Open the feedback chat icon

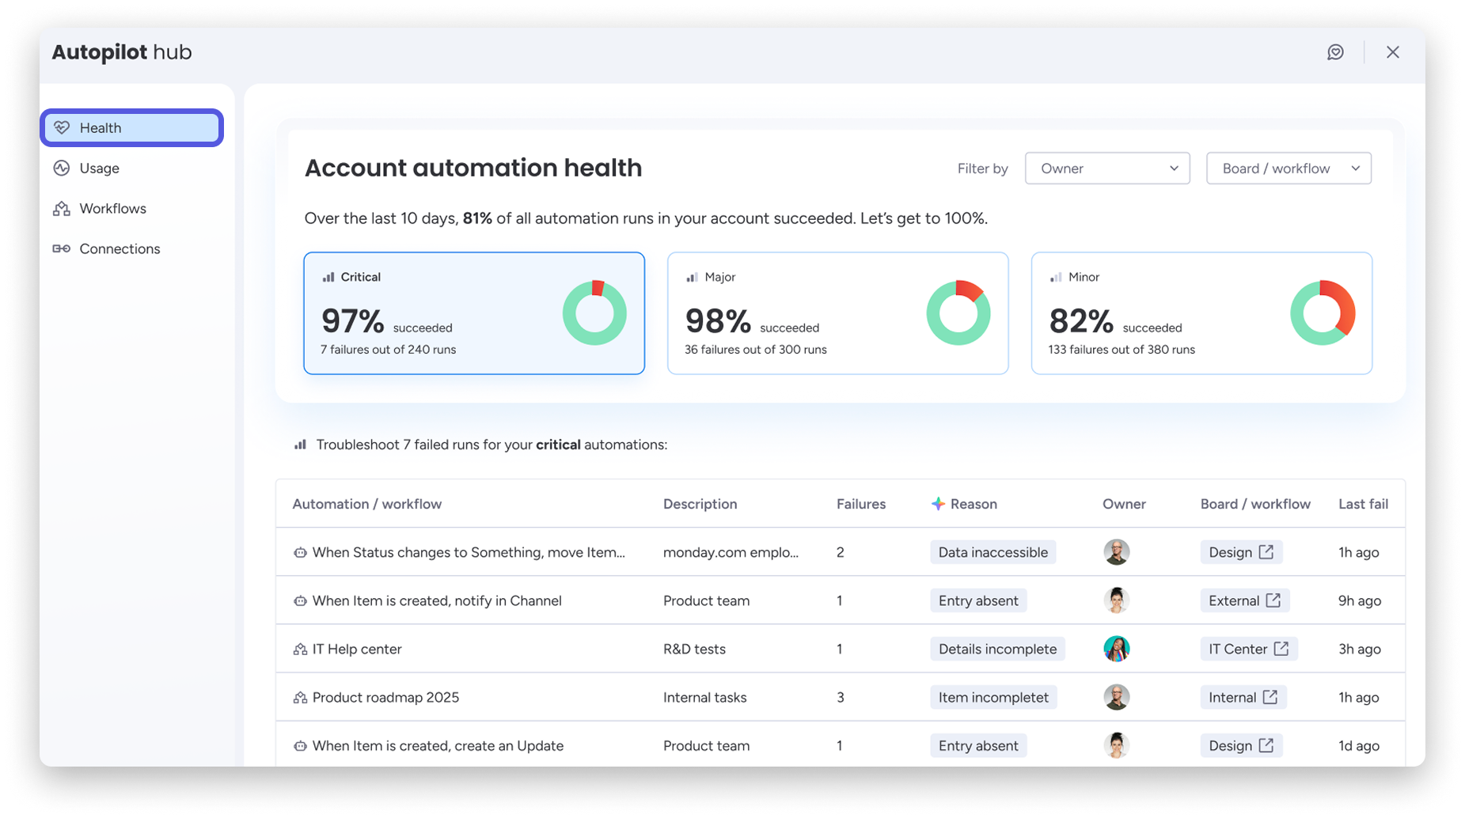(x=1335, y=52)
